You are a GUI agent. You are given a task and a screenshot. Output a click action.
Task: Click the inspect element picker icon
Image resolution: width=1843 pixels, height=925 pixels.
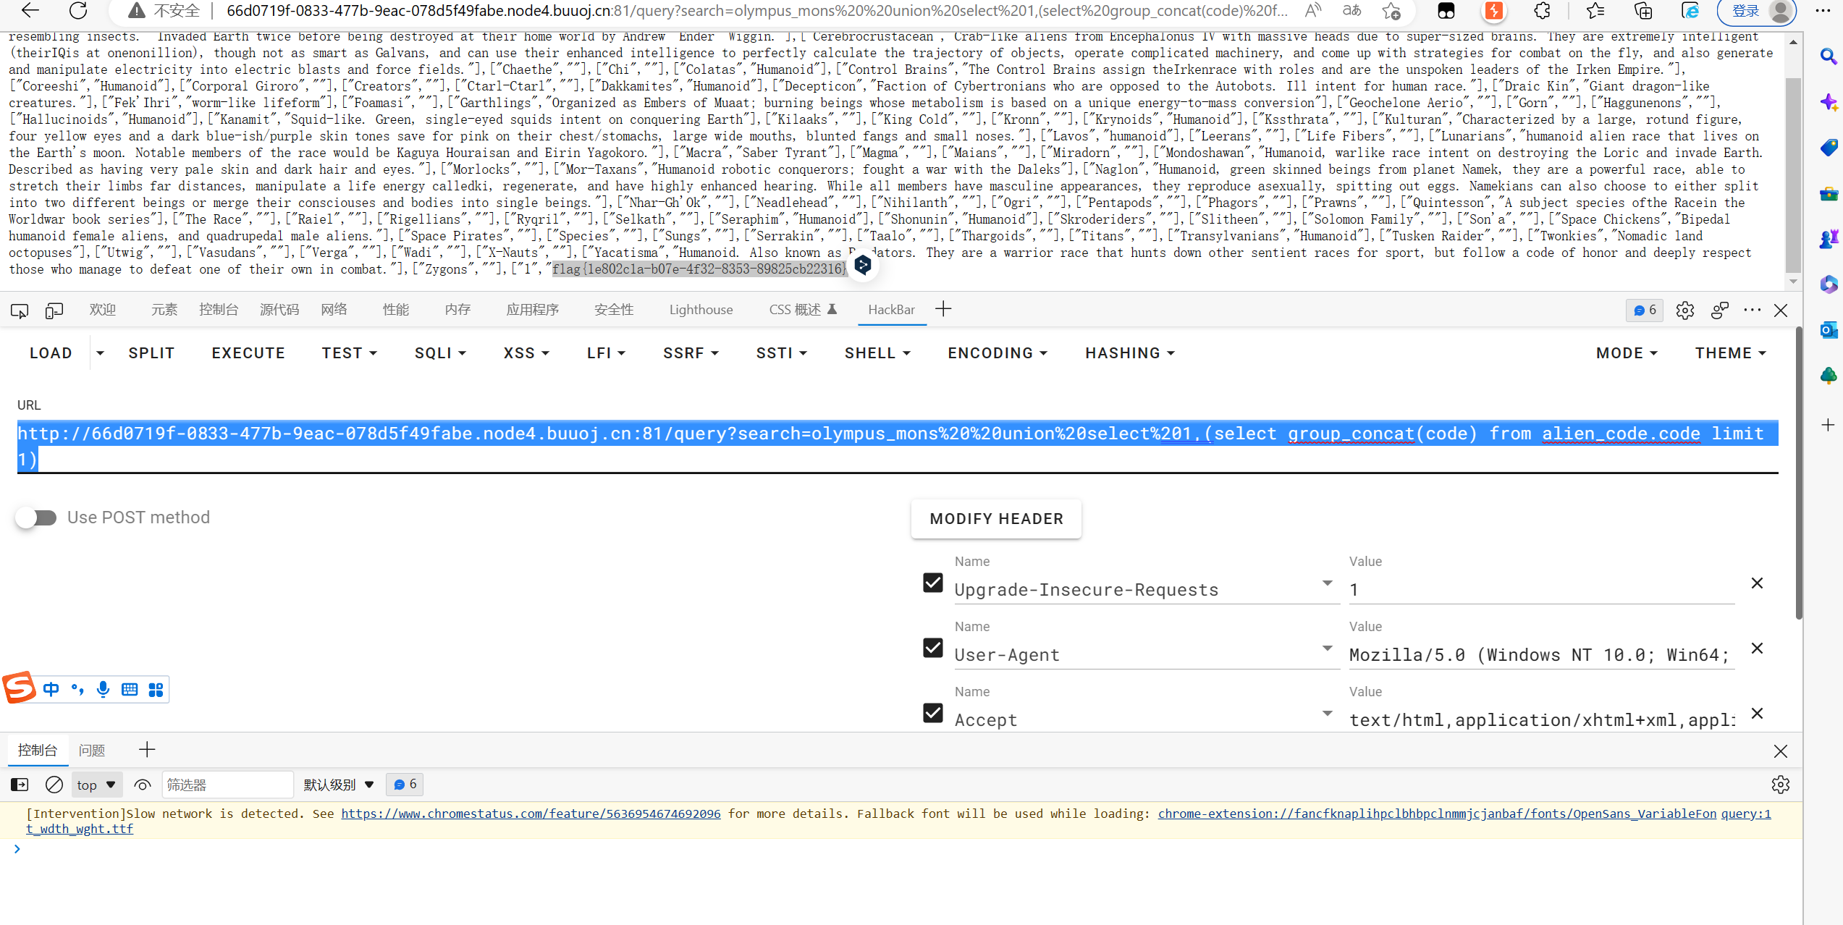coord(20,311)
